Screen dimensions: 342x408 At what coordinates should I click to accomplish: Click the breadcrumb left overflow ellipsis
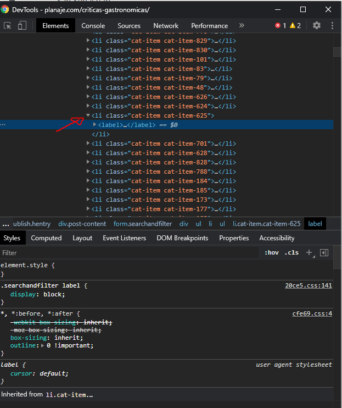5,224
